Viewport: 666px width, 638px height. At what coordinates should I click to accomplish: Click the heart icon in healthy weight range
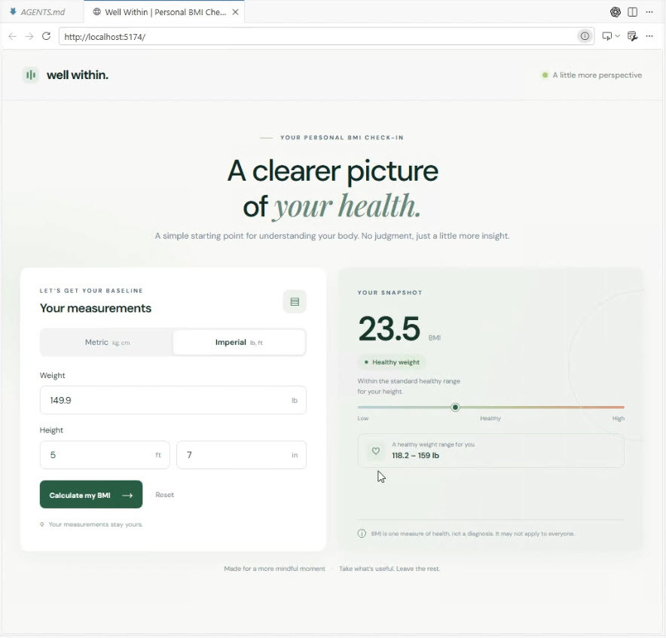pyautogui.click(x=375, y=450)
